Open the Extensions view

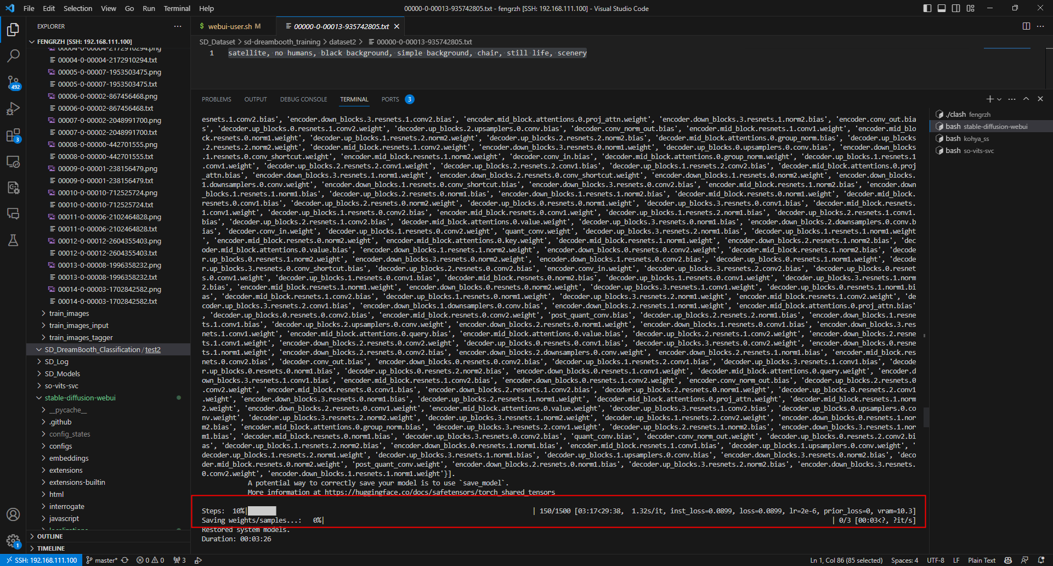pos(13,135)
